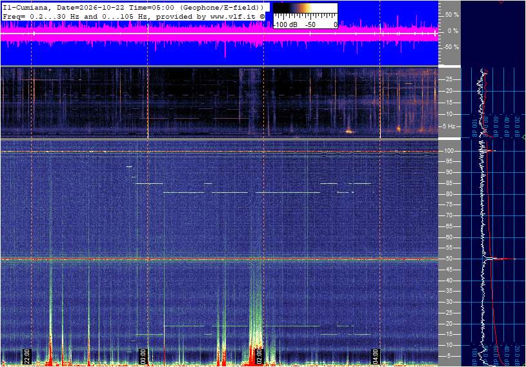526x367 pixels.
Task: Click the 55 label on the E-field frequency axis
Action: pos(449,248)
